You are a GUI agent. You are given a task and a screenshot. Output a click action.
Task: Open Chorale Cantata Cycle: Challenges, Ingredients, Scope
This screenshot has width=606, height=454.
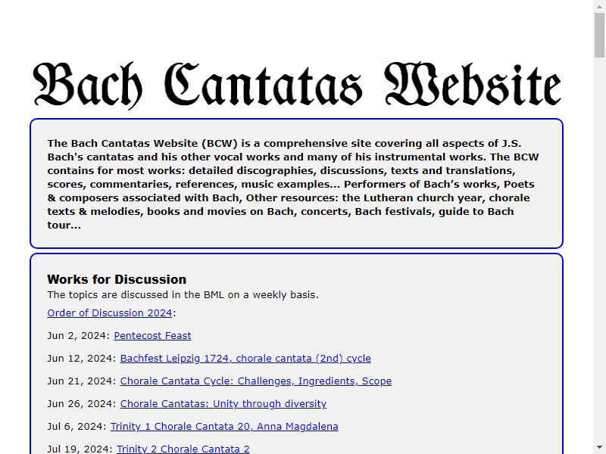(x=256, y=381)
